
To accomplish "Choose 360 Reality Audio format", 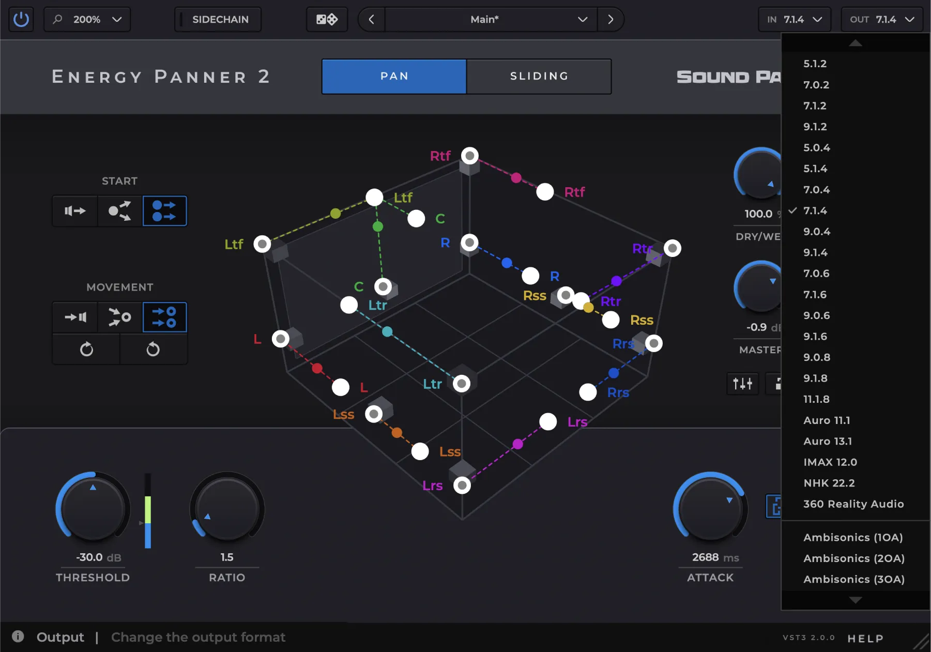I will pyautogui.click(x=856, y=504).
